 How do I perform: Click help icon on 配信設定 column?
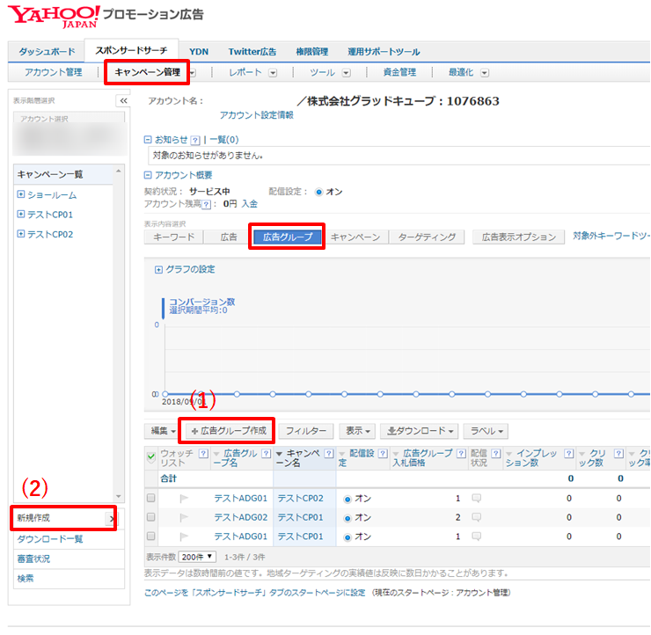(383, 454)
